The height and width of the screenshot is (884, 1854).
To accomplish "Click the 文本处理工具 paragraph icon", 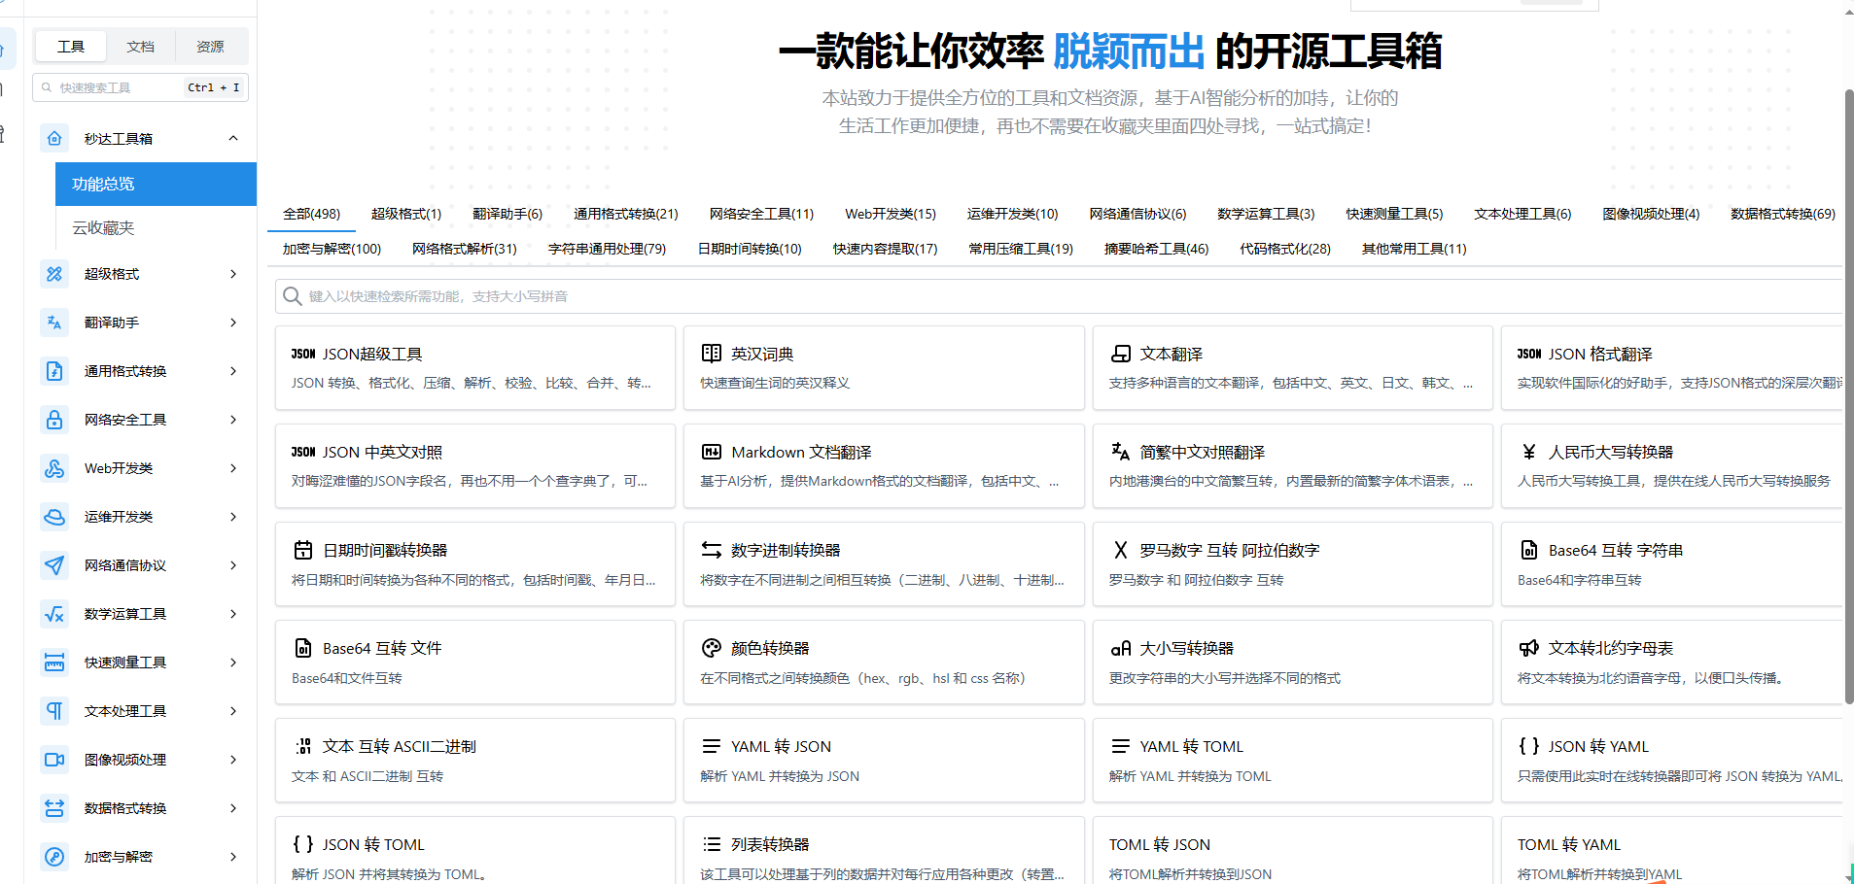I will (x=54, y=711).
